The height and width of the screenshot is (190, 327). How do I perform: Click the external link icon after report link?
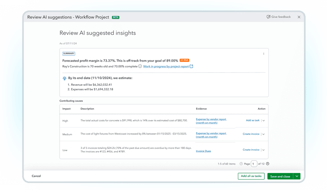click(x=191, y=66)
